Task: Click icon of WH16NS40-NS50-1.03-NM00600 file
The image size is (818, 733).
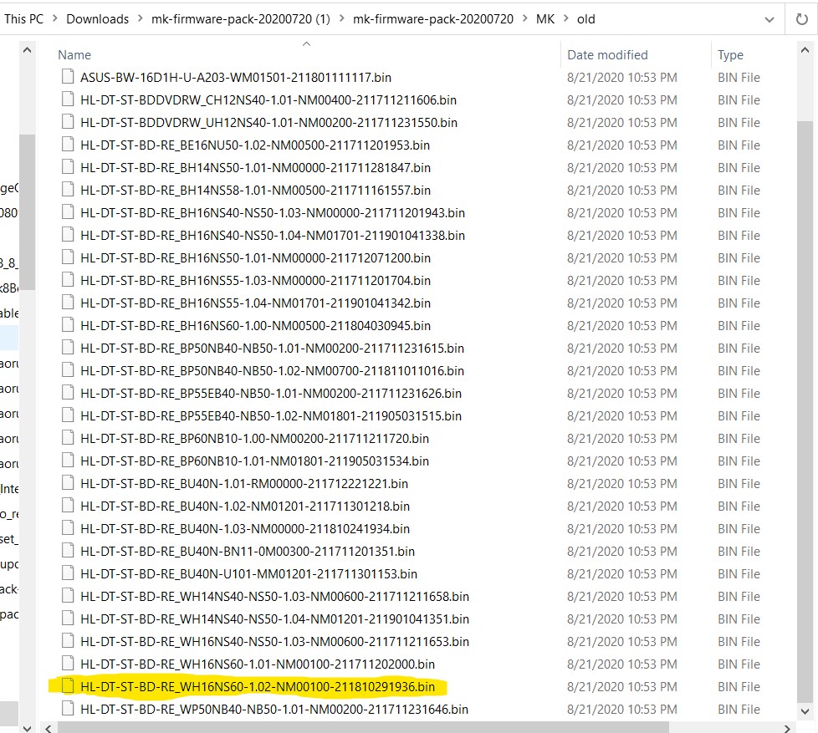Action: (67, 640)
